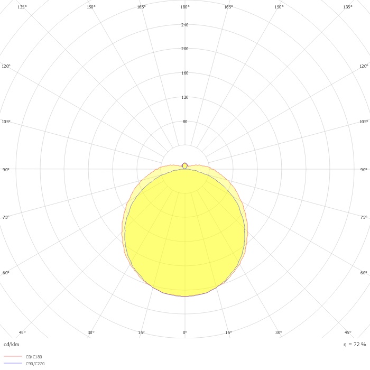Click the 180° label at the top
The width and height of the screenshot is (370, 370).
point(185,7)
